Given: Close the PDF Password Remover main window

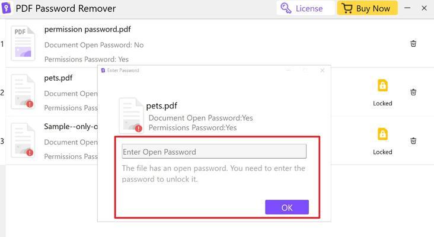Looking at the screenshot, I should [x=424, y=8].
